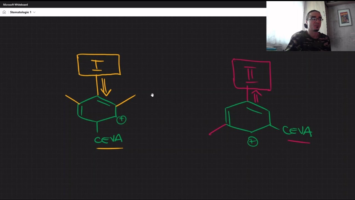Click the Home icon in the Whiteboard header
The image size is (355, 200).
point(4,12)
